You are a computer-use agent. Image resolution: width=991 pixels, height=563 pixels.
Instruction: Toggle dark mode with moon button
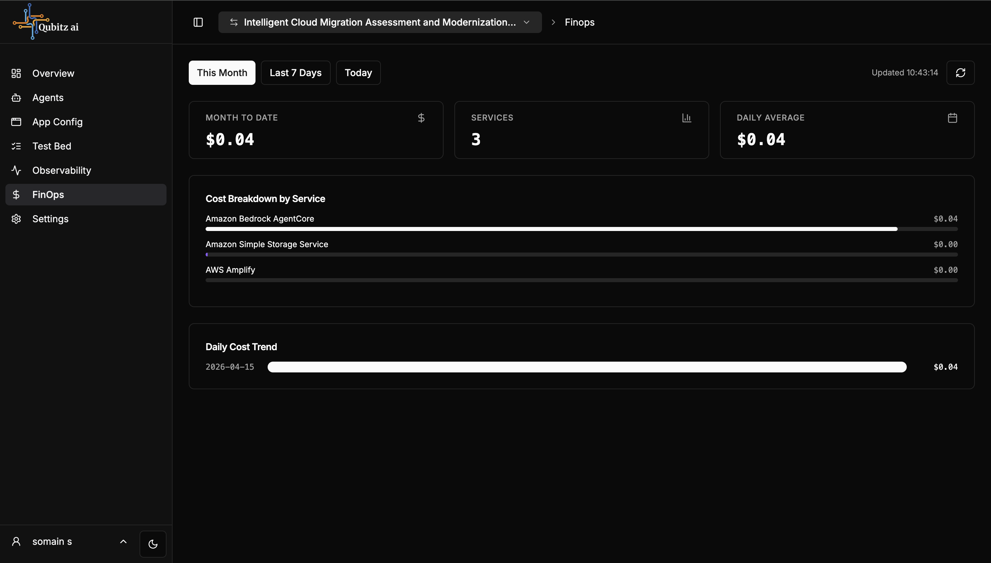pos(153,544)
